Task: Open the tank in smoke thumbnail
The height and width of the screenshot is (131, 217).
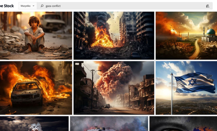Action: [109, 124]
